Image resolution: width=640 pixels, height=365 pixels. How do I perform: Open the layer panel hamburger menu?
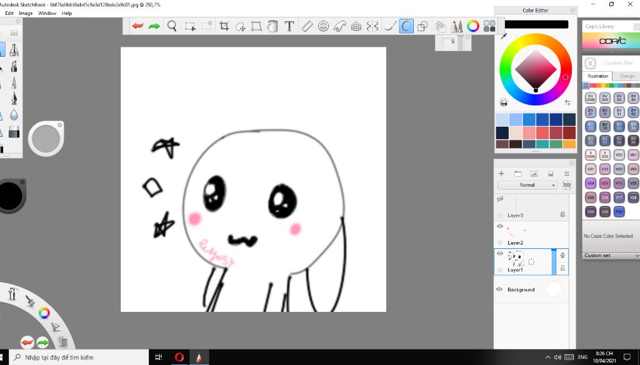pyautogui.click(x=567, y=173)
